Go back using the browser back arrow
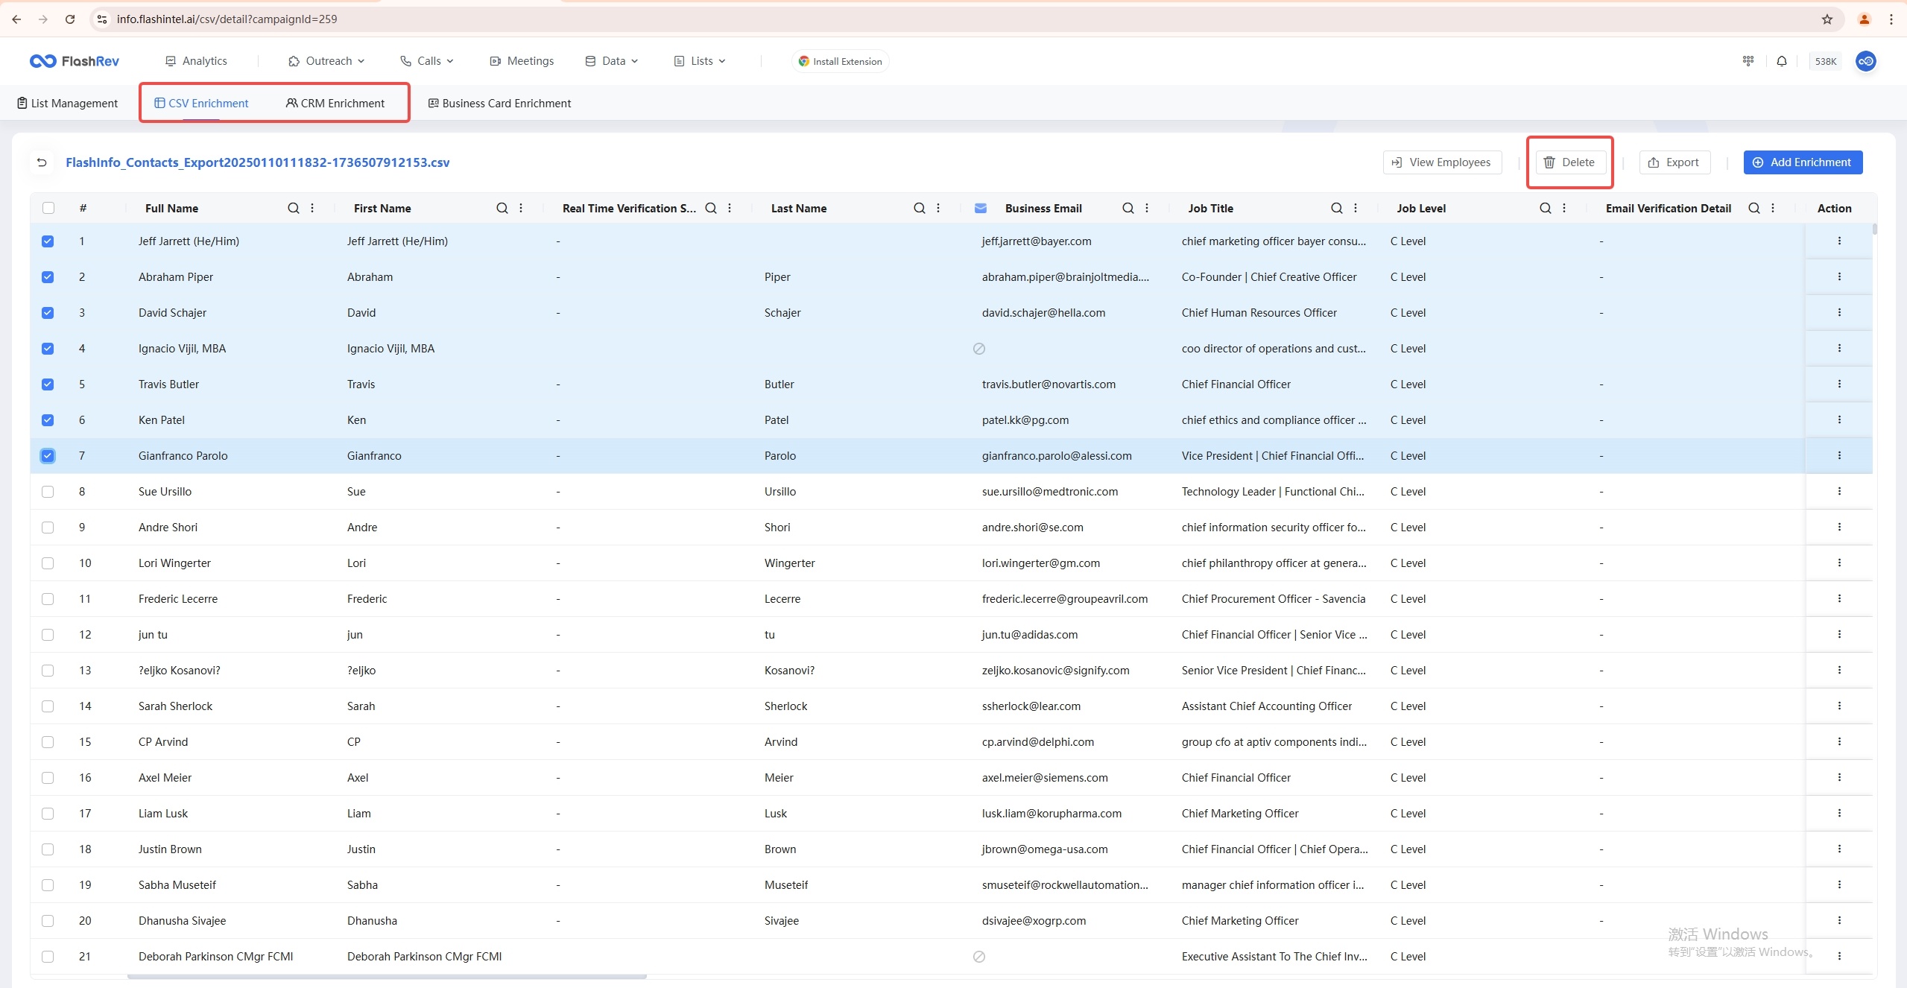 [x=16, y=19]
